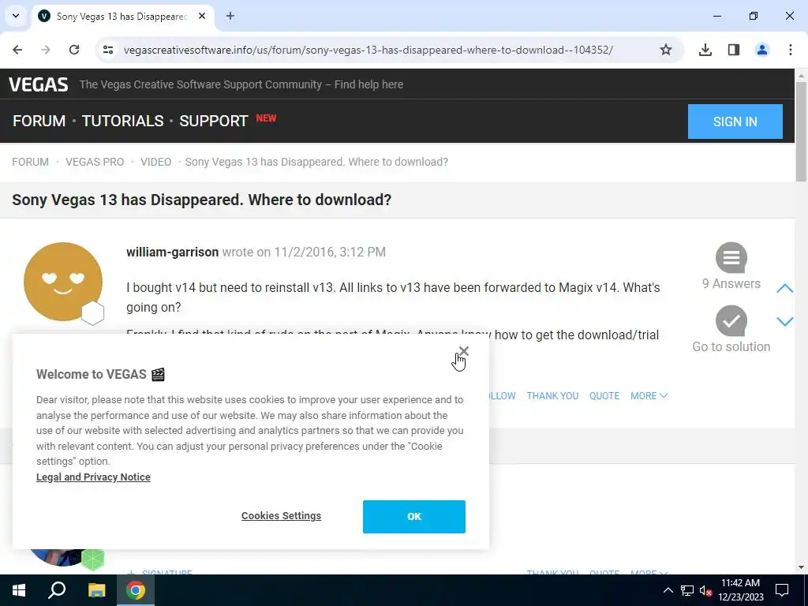The image size is (808, 606).
Task: Click the VEGAS logo
Action: click(38, 84)
